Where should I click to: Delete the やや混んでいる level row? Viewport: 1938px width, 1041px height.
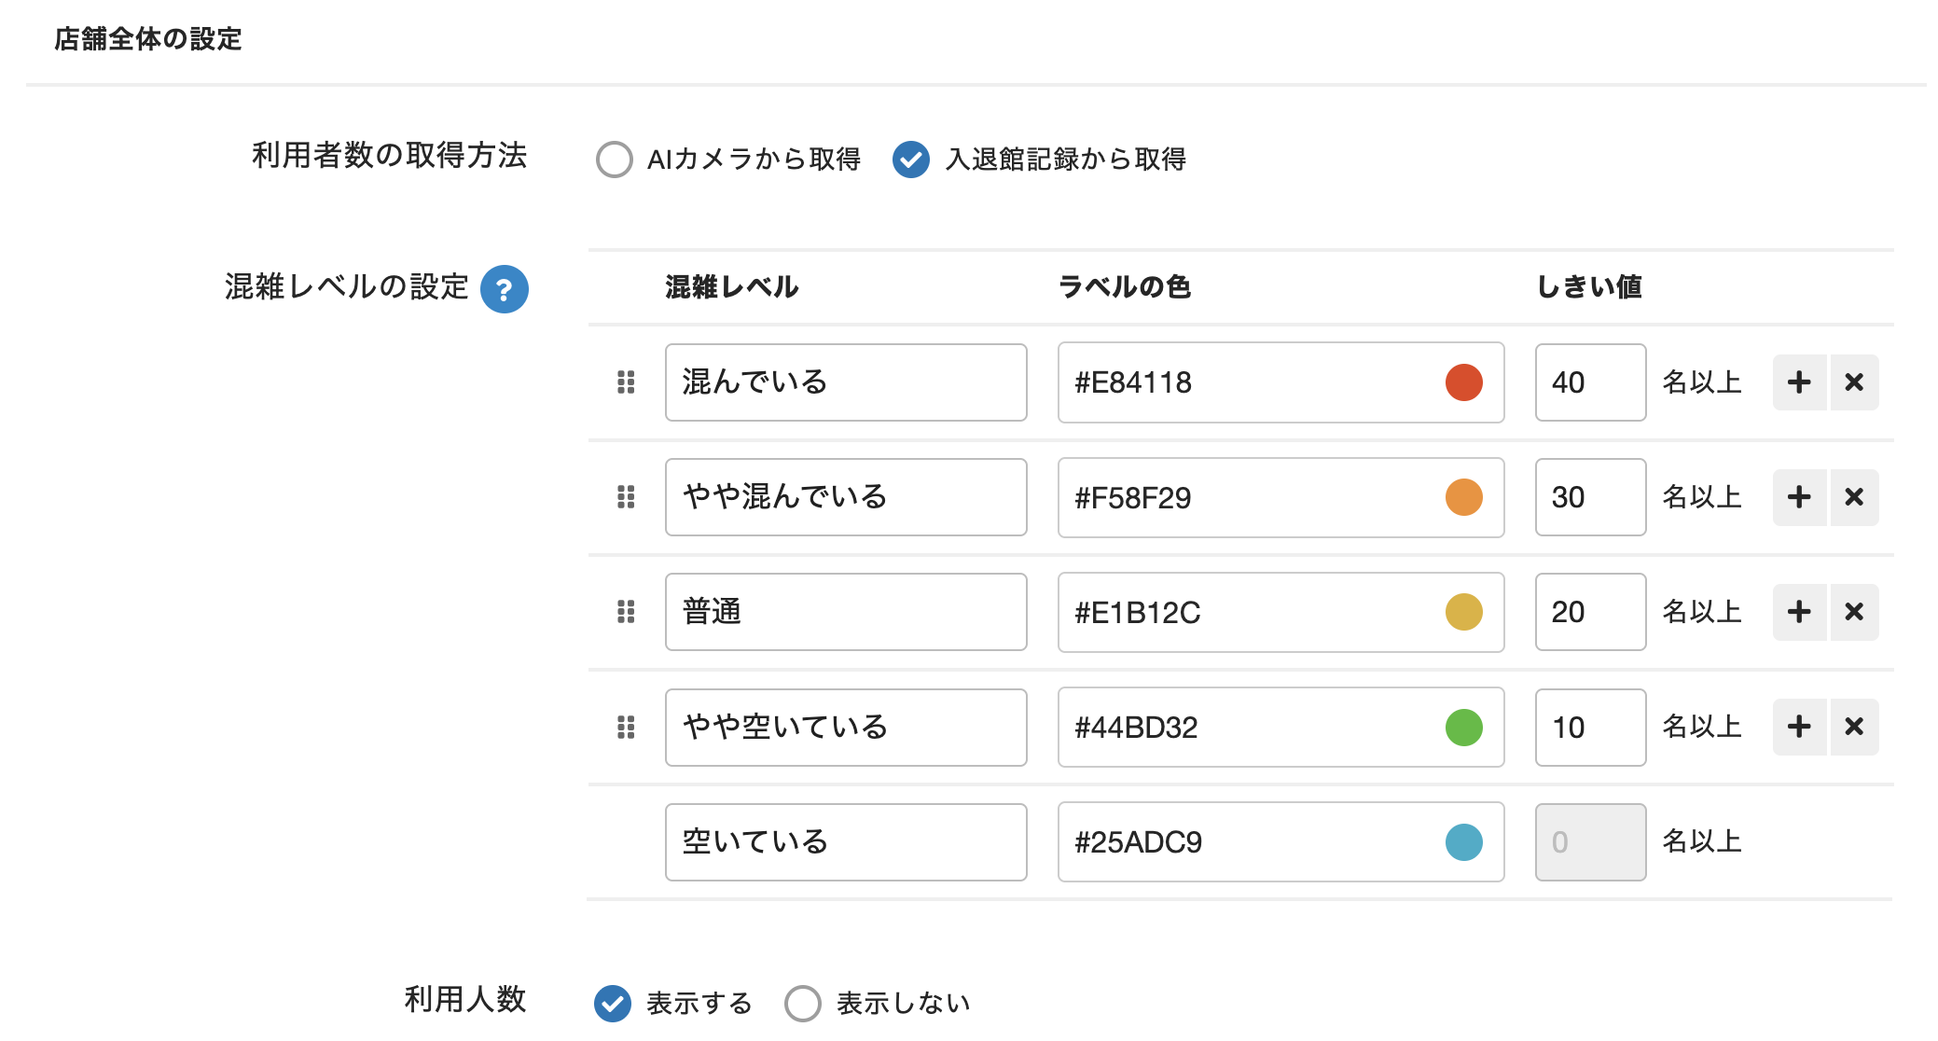(x=1854, y=497)
